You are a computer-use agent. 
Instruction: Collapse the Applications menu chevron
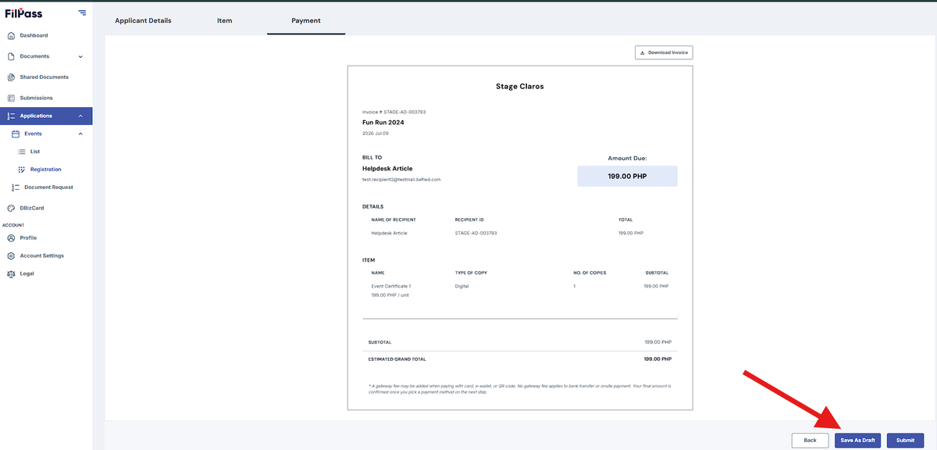click(80, 116)
